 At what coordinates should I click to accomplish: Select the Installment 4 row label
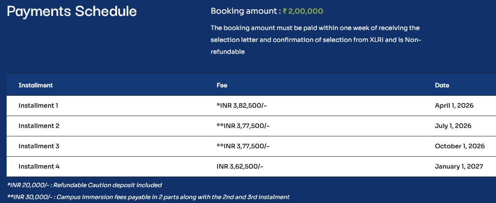pyautogui.click(x=39, y=166)
